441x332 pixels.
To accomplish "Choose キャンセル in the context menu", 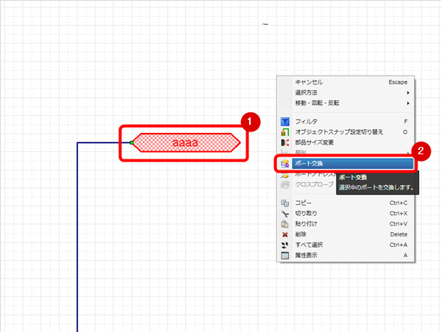I will tap(346, 82).
